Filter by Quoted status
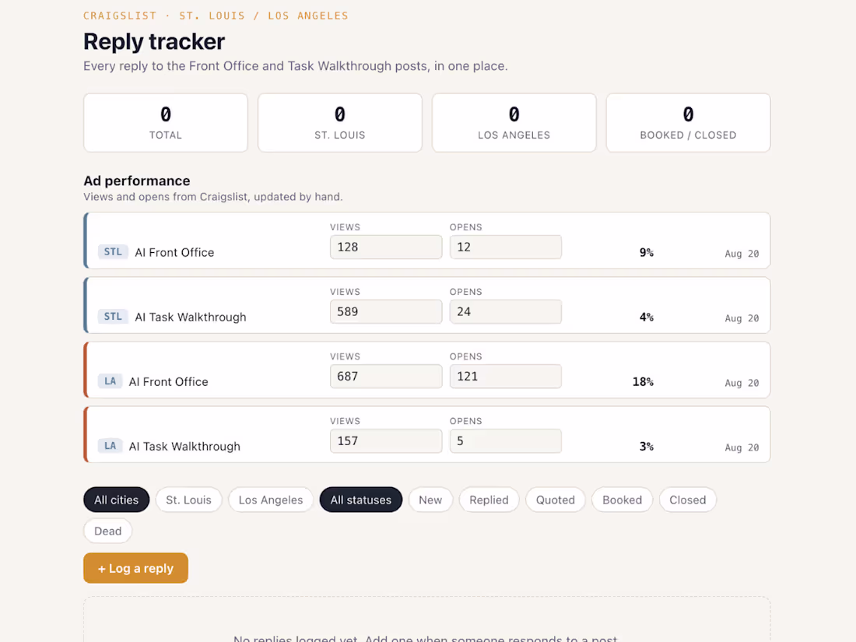This screenshot has width=856, height=642. pyautogui.click(x=555, y=500)
